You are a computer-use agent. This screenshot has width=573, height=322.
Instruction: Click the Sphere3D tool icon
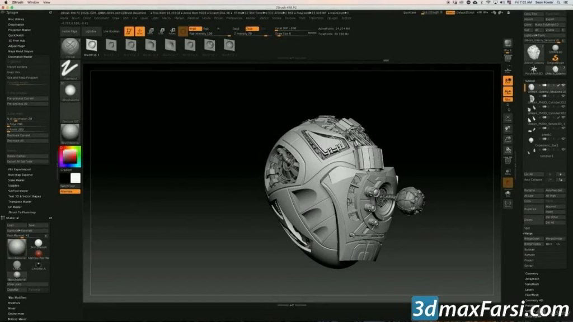pyautogui.click(x=555, y=48)
